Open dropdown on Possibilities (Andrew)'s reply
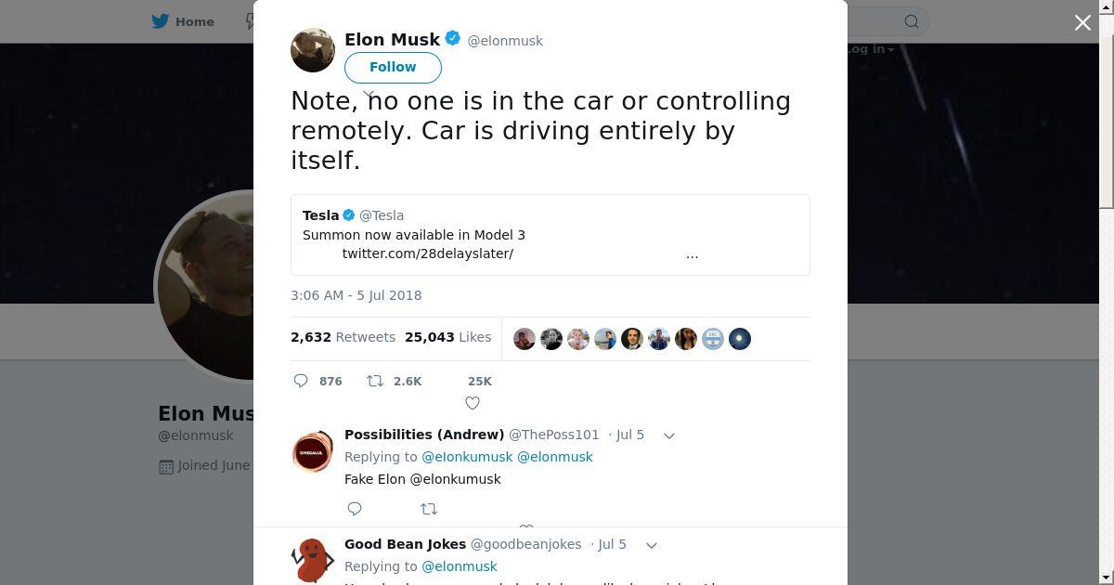This screenshot has height=585, width=1114. click(668, 435)
